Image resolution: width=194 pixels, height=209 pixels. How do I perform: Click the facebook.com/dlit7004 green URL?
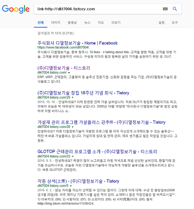(63, 47)
